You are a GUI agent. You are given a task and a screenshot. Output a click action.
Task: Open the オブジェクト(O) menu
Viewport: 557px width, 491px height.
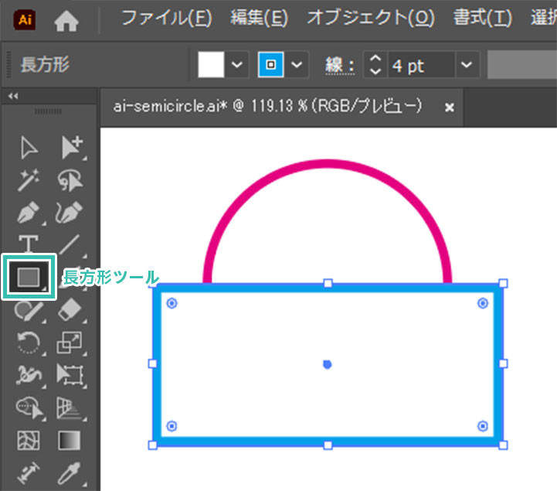[x=370, y=18]
